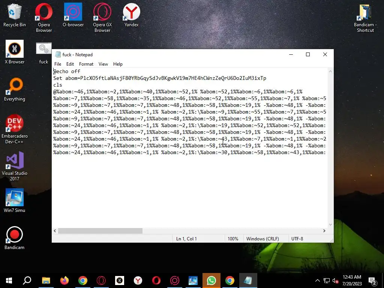The width and height of the screenshot is (384, 288).
Task: Open the File menu in Notepad
Action: pyautogui.click(x=58, y=64)
